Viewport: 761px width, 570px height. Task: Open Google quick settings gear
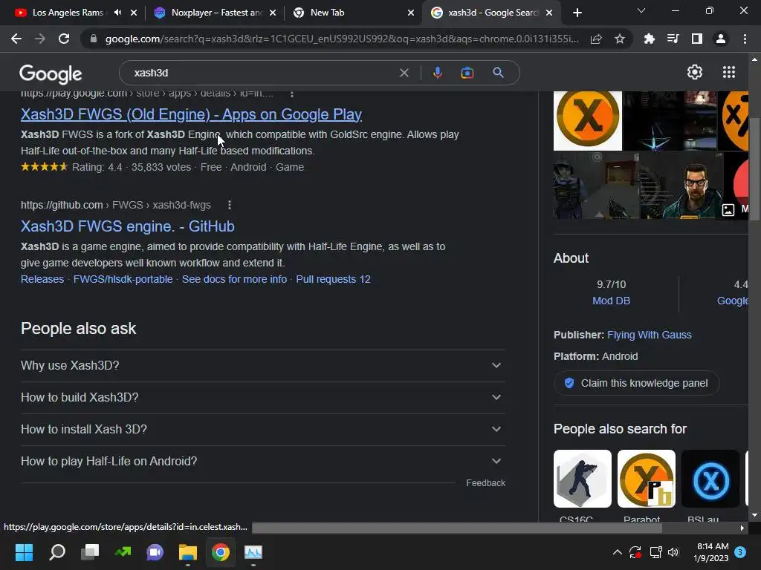(x=695, y=72)
